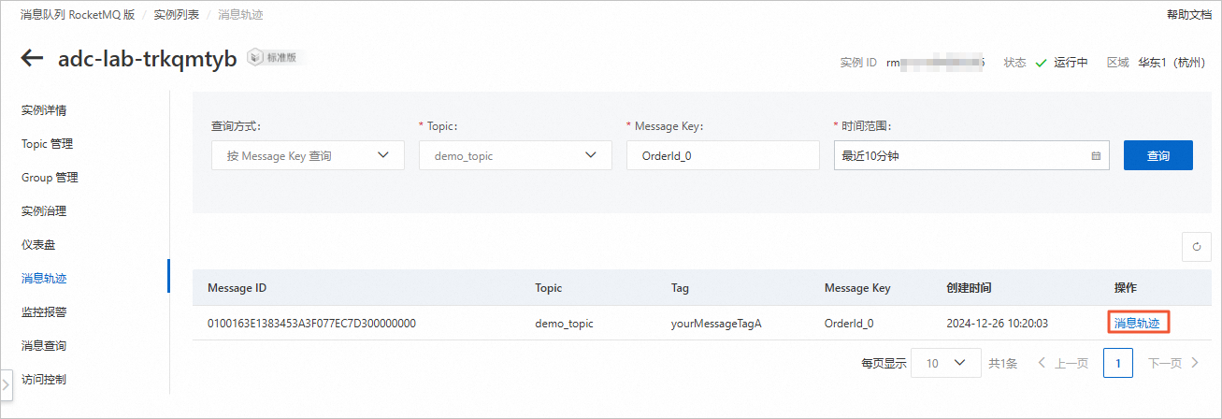Select Group 管理 in the sidebar
This screenshot has height=419, width=1222.
point(50,178)
